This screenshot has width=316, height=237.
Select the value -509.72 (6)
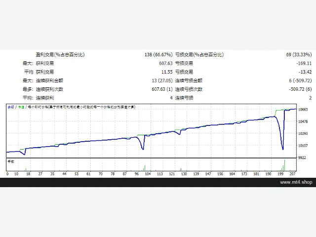click(300, 89)
